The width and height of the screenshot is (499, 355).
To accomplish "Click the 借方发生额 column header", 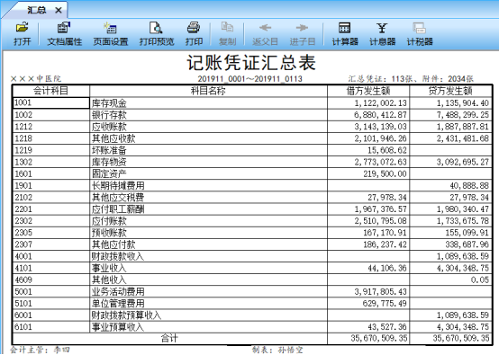I will [368, 91].
